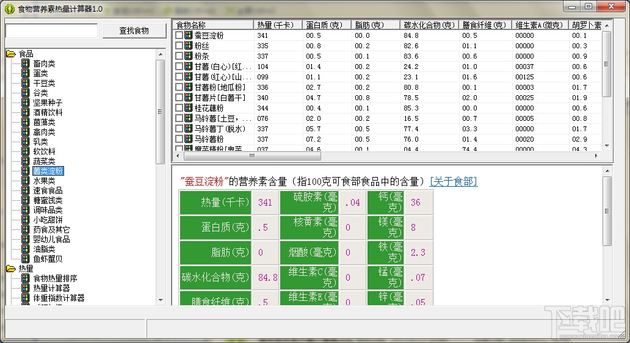
Task: Click the 热量计算器 tool icon
Action: (25, 288)
